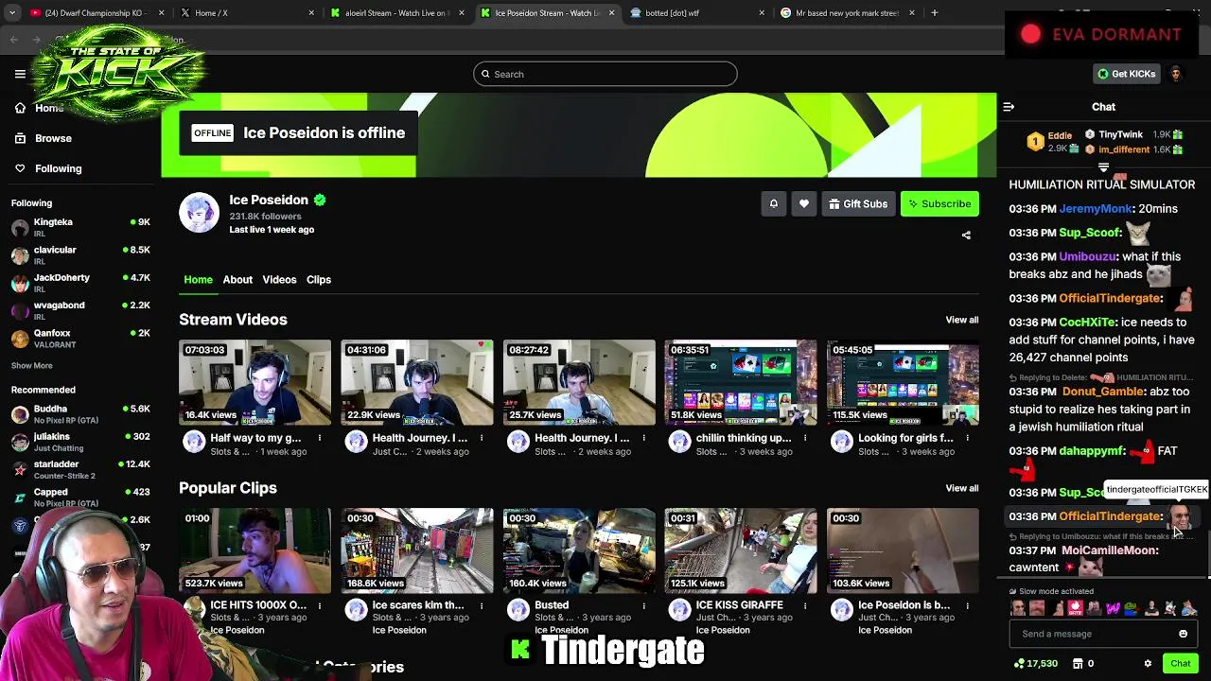Open the 523.7K views clip thumbnail
The height and width of the screenshot is (681, 1211).
click(x=255, y=551)
